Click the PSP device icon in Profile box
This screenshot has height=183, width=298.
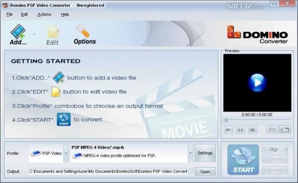(36, 153)
